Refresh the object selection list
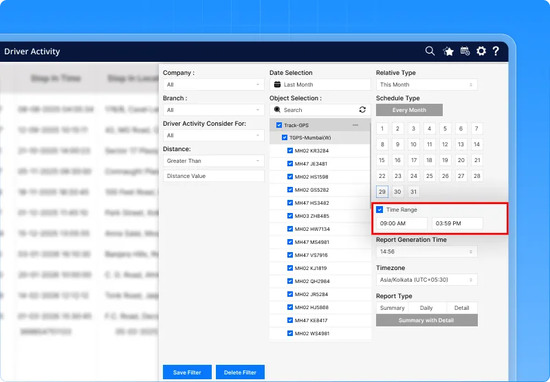Image resolution: width=550 pixels, height=382 pixels. (362, 110)
